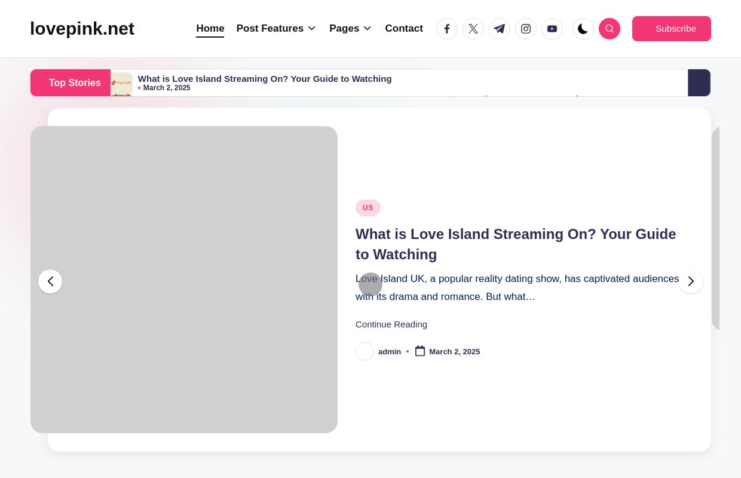Open the YouTube social link
The height and width of the screenshot is (478, 741).
(552, 29)
